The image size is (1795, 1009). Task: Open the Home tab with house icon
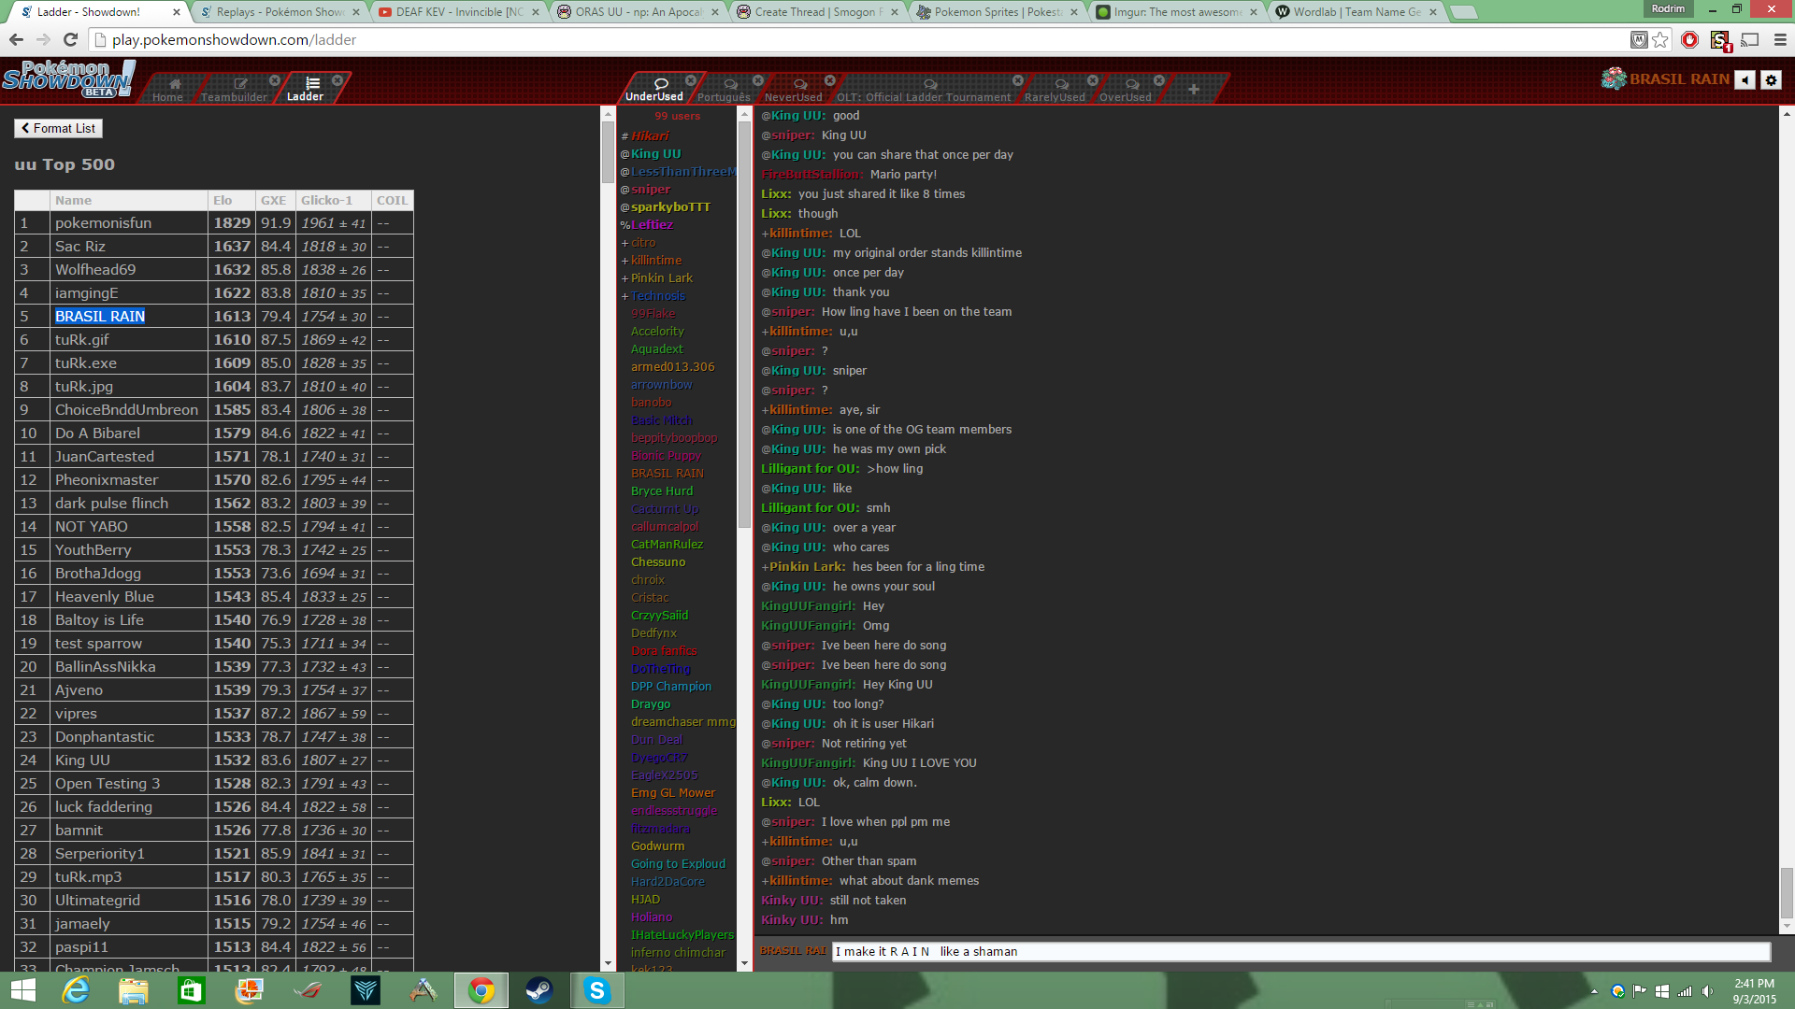click(168, 89)
